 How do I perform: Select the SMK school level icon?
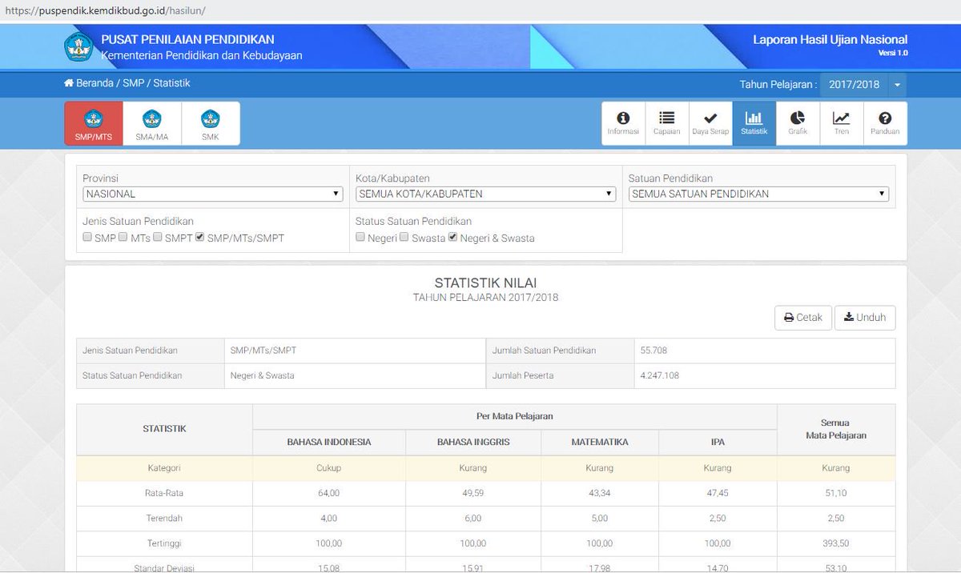click(x=211, y=123)
